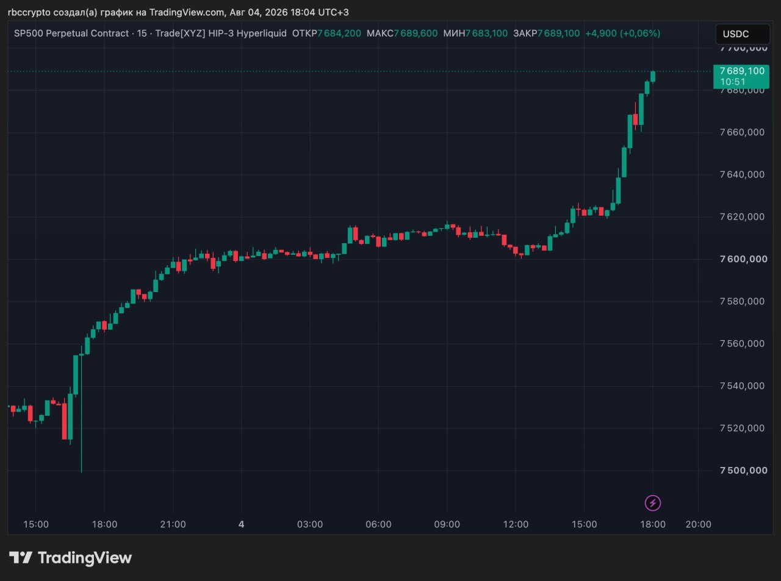Click the 20:00 time axis label
Screen dimensions: 781x581
coord(698,524)
